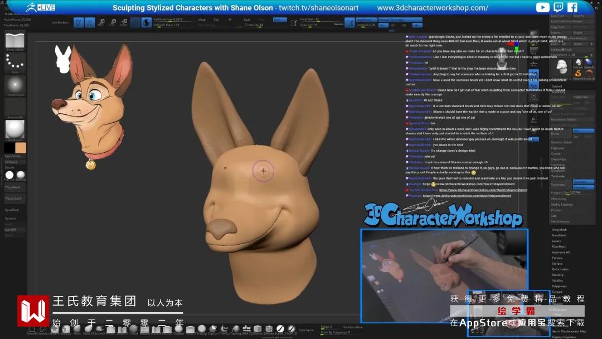Adjust the UnDivide Ratio slider
The height and width of the screenshot is (339, 602).
(x=172, y=25)
